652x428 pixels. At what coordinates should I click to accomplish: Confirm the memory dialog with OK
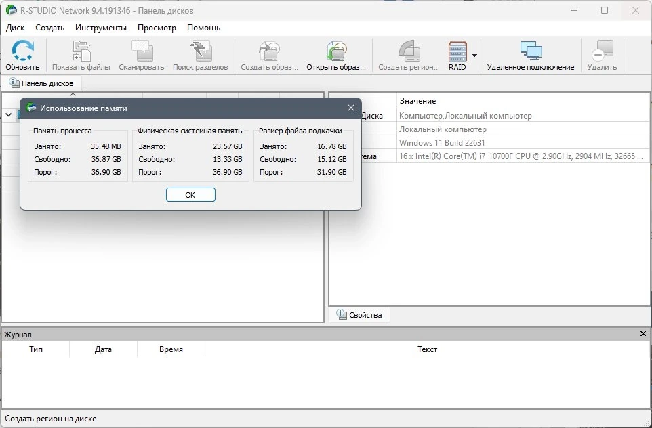click(190, 195)
